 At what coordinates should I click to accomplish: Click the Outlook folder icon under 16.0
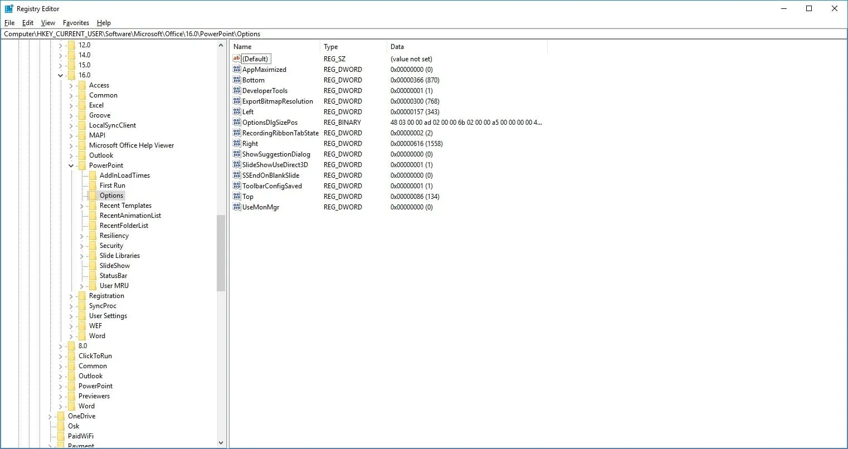coord(82,155)
